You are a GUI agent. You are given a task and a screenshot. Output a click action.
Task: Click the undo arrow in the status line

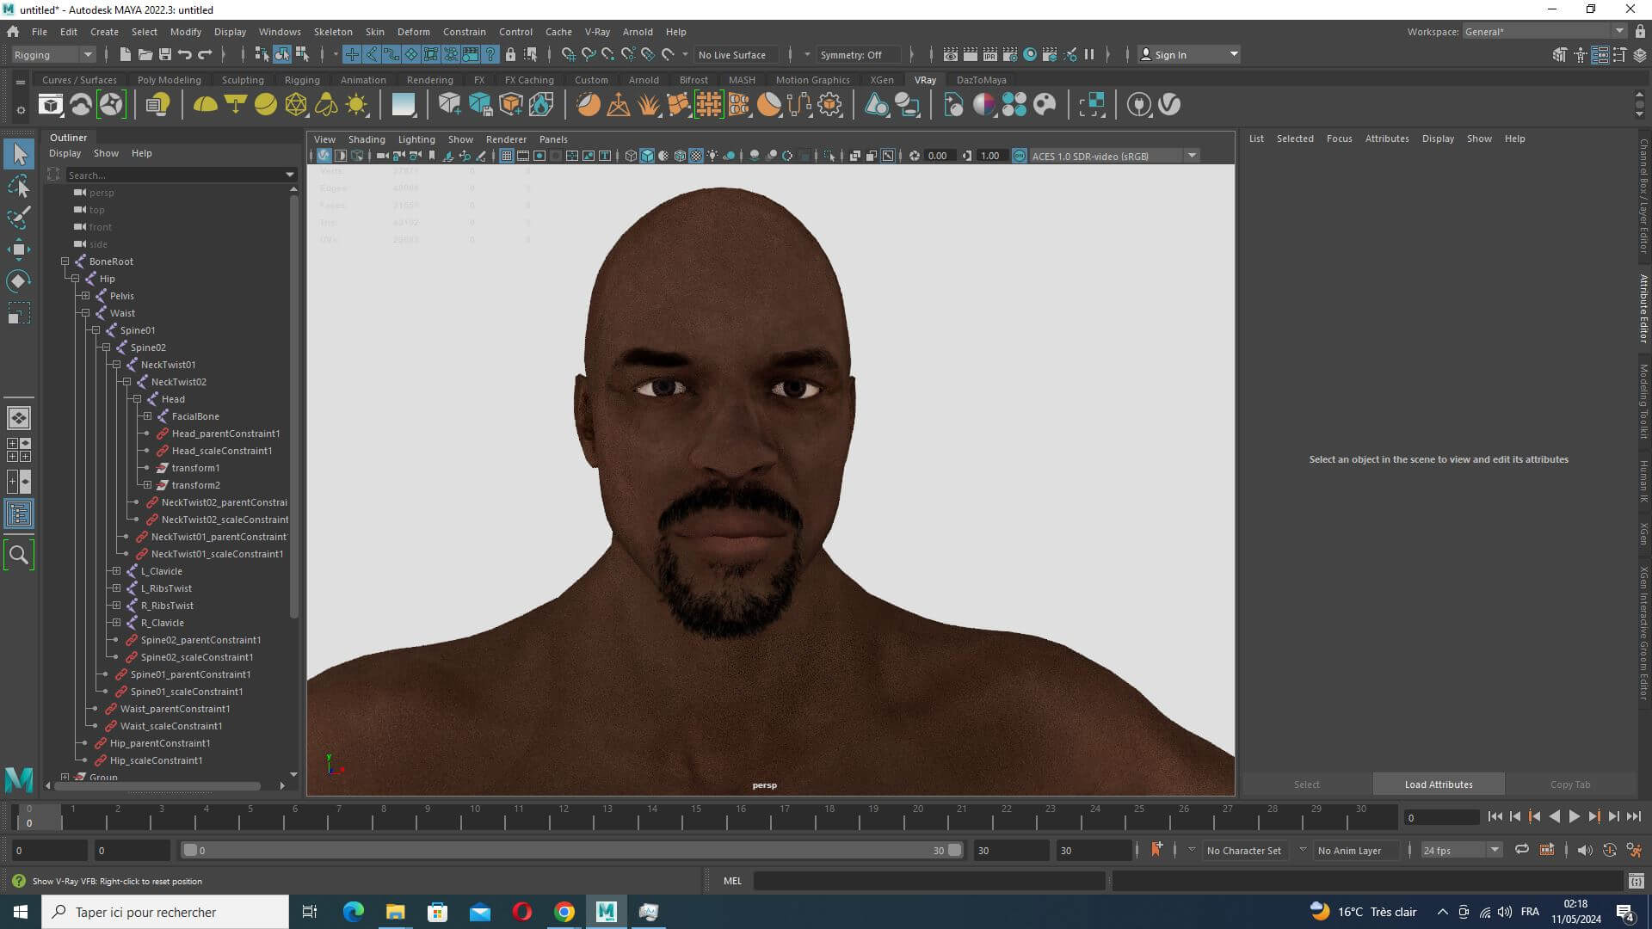pyautogui.click(x=184, y=54)
